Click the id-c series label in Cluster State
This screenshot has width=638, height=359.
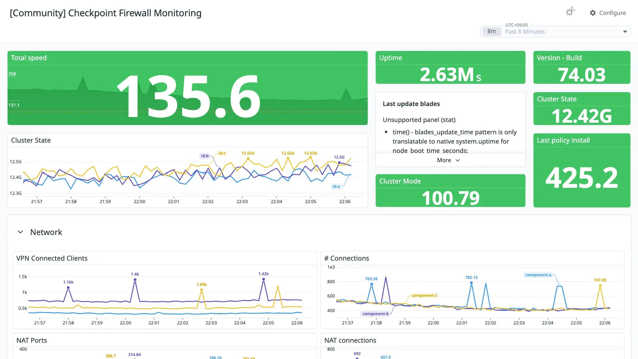click(222, 153)
